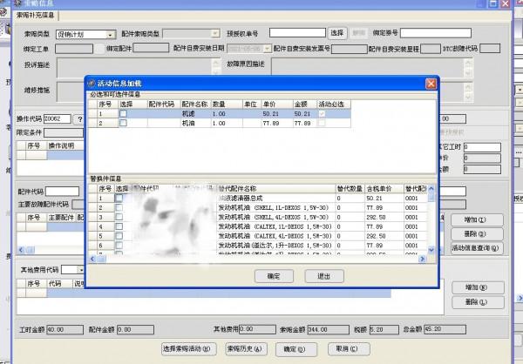The image size is (523, 364).
Task: Click the 删除(D) button beside the parts table
Action: coord(477,234)
